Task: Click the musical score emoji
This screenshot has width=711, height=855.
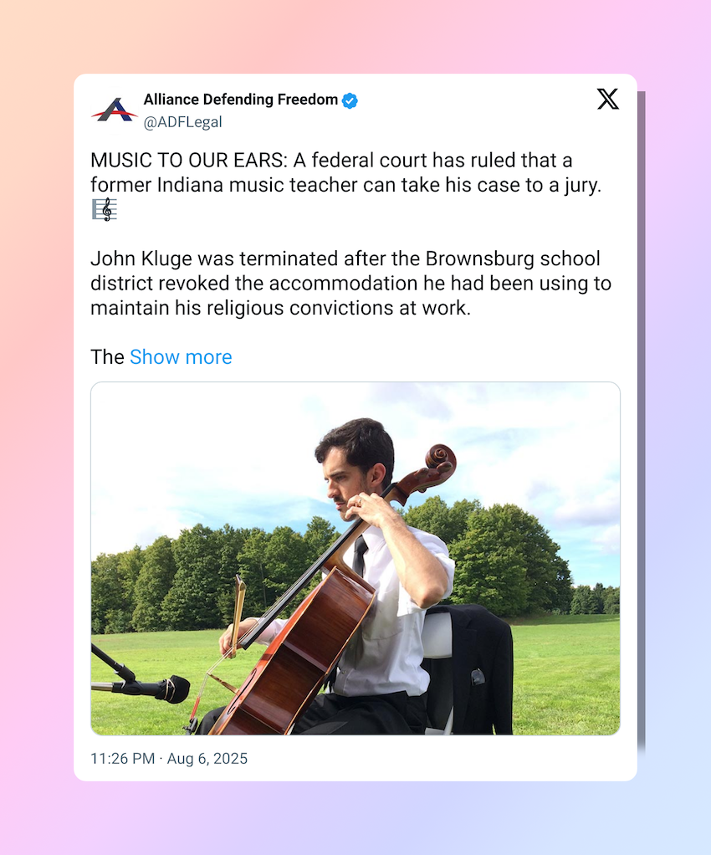Action: pos(105,210)
